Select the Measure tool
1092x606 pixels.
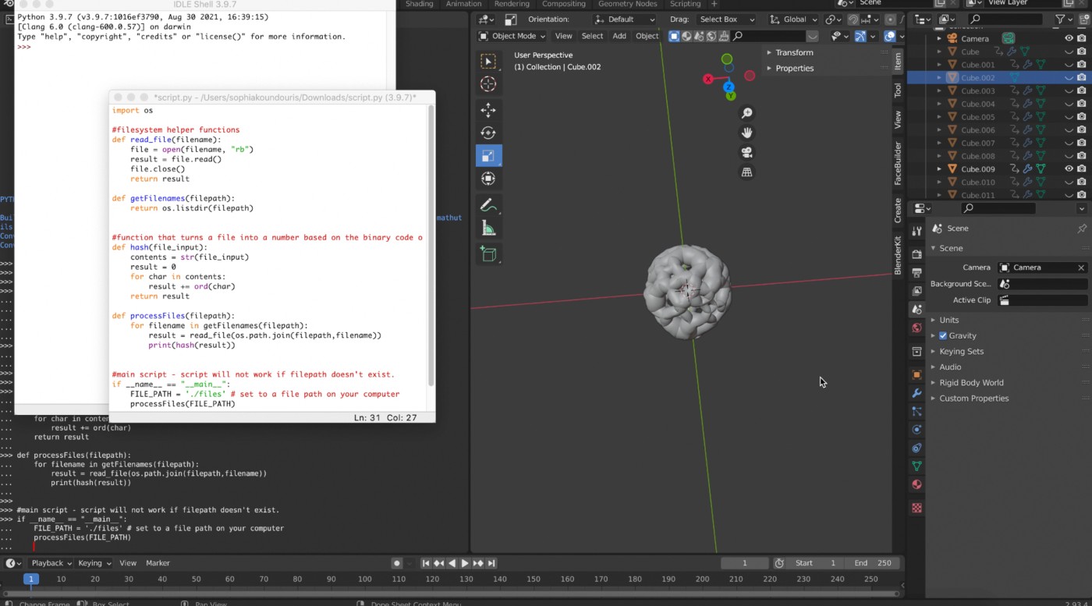pos(488,229)
